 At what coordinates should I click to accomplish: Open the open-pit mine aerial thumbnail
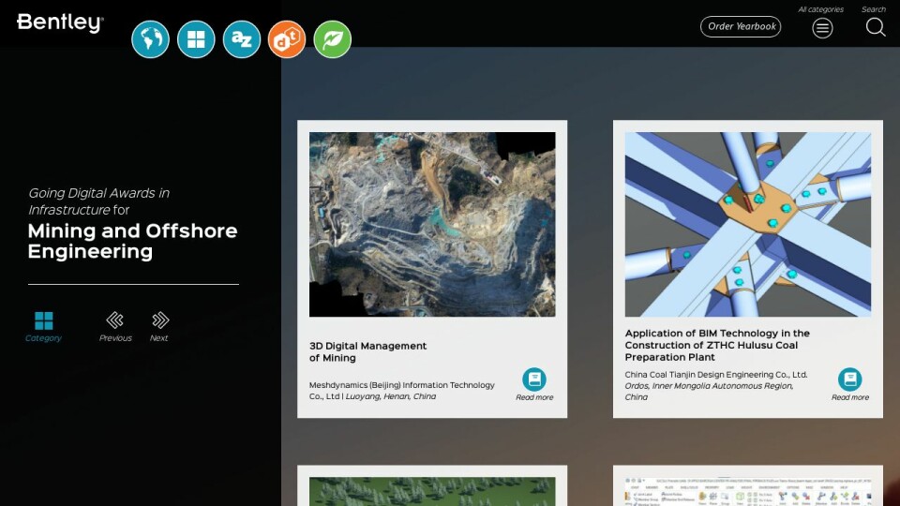pos(432,224)
